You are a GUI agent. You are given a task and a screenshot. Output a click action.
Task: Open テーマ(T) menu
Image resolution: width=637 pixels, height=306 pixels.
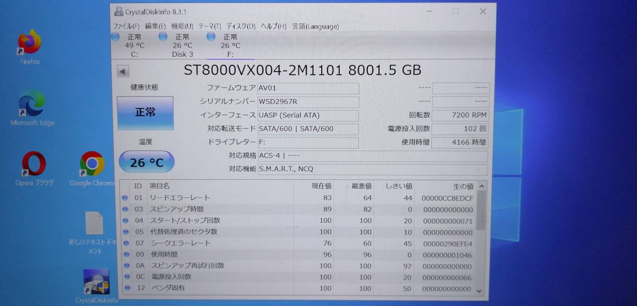tap(210, 26)
